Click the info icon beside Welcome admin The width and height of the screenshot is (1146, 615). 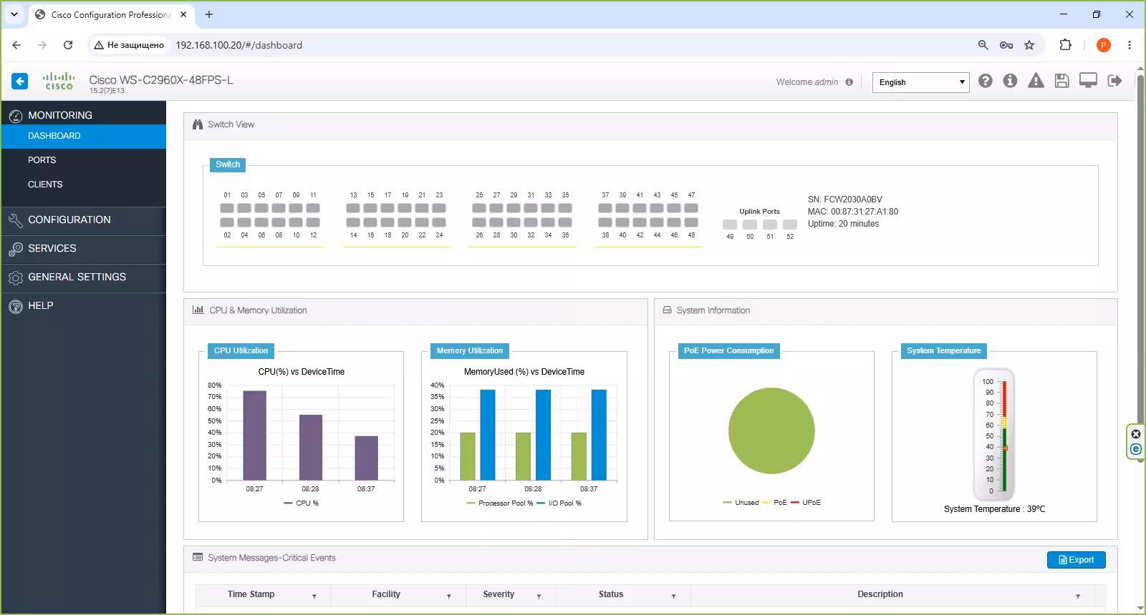click(849, 82)
